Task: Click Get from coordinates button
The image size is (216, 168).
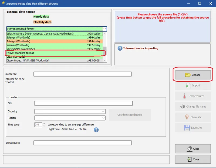Action: (x=130, y=115)
